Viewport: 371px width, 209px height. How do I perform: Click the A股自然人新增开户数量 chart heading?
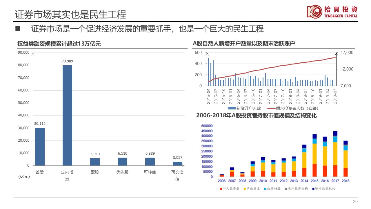(244, 44)
